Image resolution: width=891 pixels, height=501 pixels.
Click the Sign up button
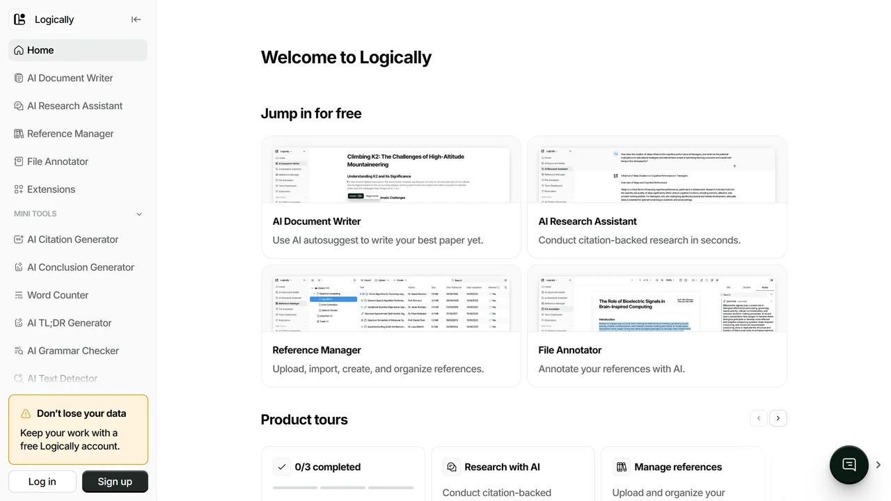pos(115,482)
